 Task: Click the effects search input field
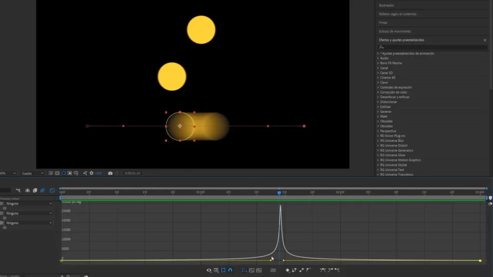pyautogui.click(x=433, y=47)
